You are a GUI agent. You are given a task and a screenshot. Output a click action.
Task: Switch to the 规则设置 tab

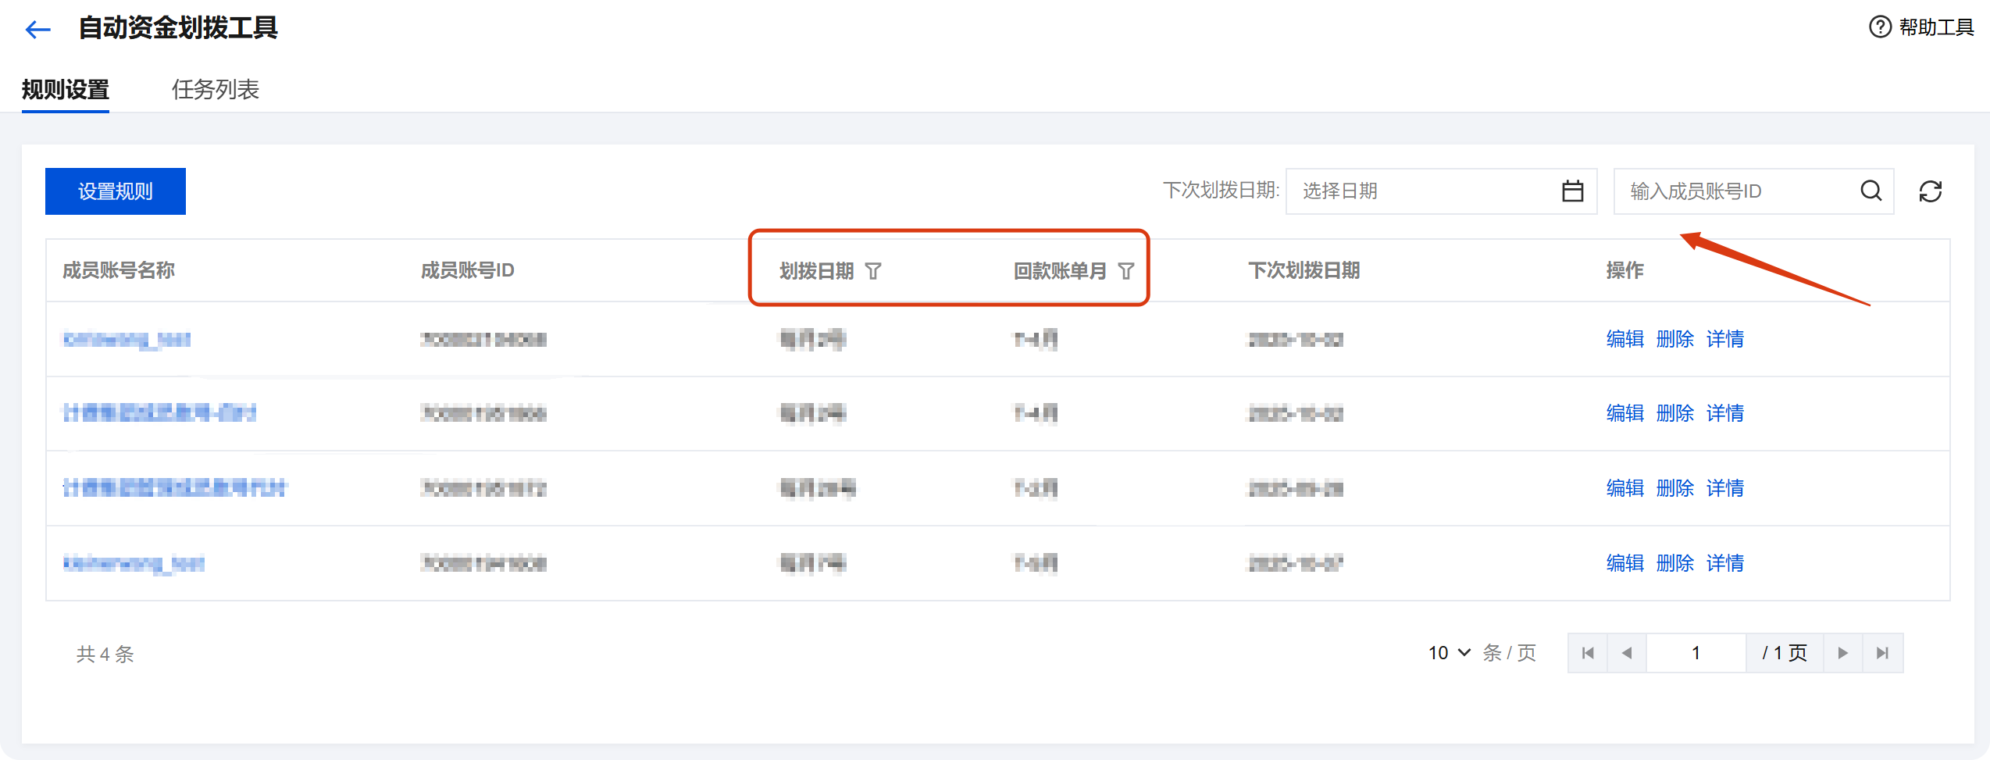[66, 90]
